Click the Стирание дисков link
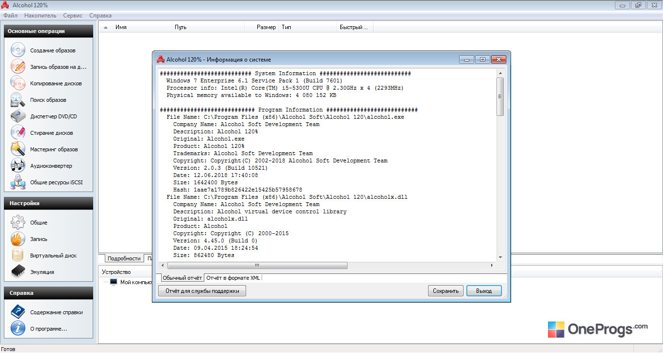Screen dimensions: 663x353 pos(51,133)
